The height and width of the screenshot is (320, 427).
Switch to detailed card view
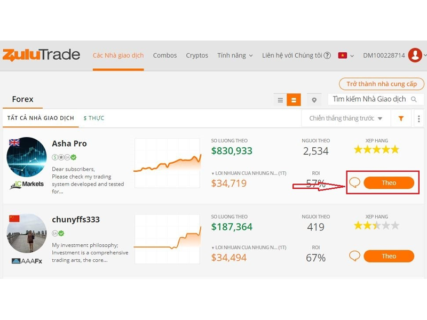point(294,100)
